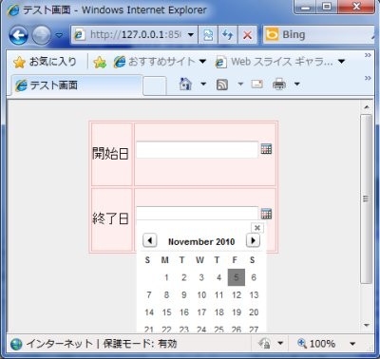
Task: Click the 終了日 date input field
Action: point(197,214)
